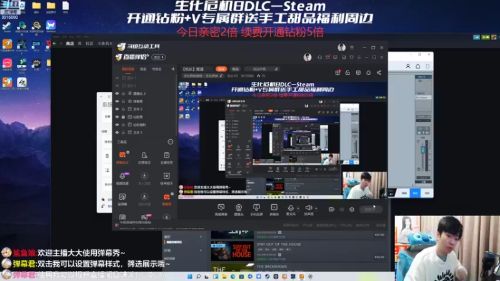Image resolution: width=500 pixels, height=281 pixels.
Task: Open Microsoft Edge on taskbar
Action: tap(232, 276)
